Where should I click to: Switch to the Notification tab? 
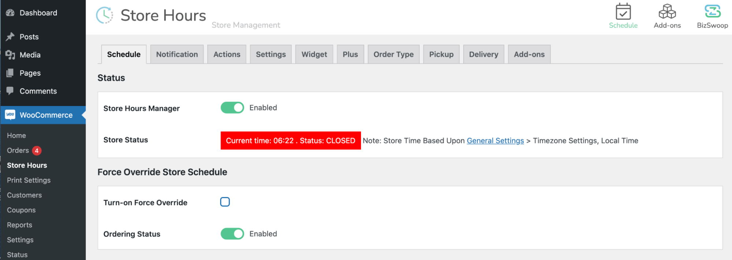point(177,54)
